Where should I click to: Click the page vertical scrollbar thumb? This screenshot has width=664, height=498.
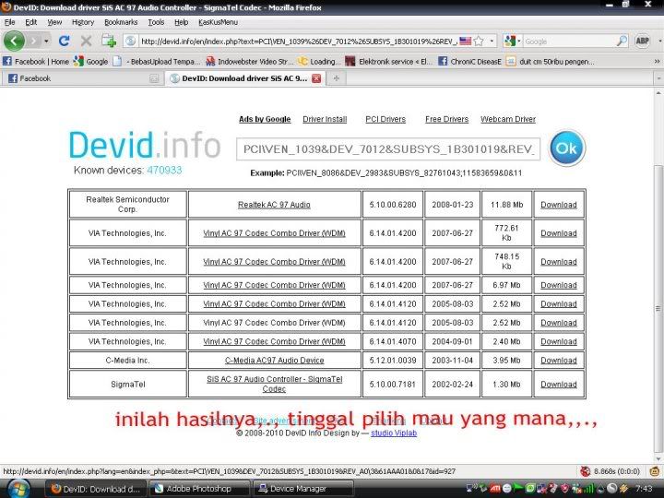point(658,308)
